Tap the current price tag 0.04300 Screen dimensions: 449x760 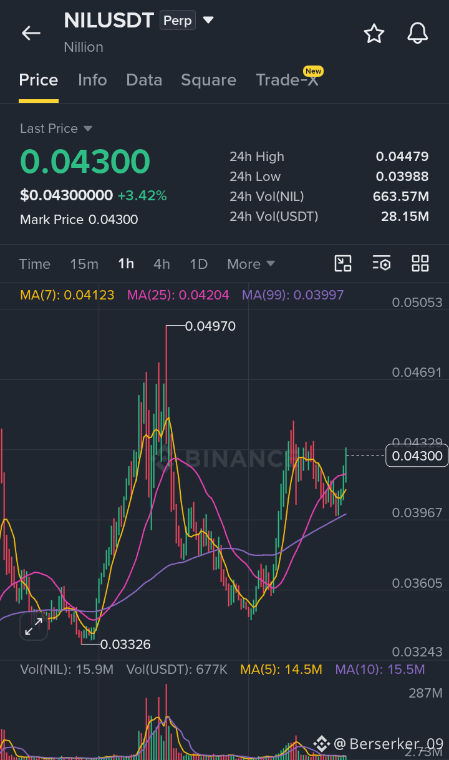pos(417,456)
